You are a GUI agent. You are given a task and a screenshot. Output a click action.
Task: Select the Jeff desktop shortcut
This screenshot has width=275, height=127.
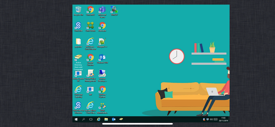(x=90, y=91)
